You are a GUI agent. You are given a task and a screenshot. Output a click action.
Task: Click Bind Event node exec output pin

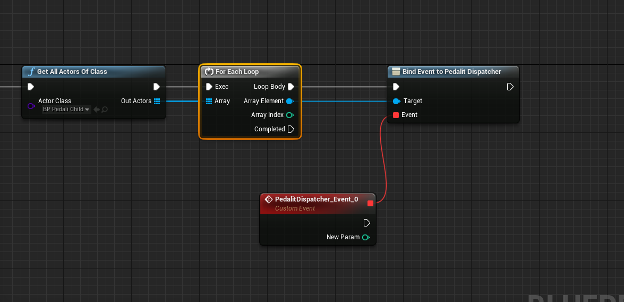pos(510,87)
